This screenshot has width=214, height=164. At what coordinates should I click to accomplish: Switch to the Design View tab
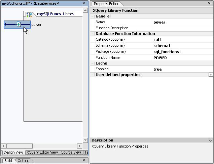tap(13, 152)
